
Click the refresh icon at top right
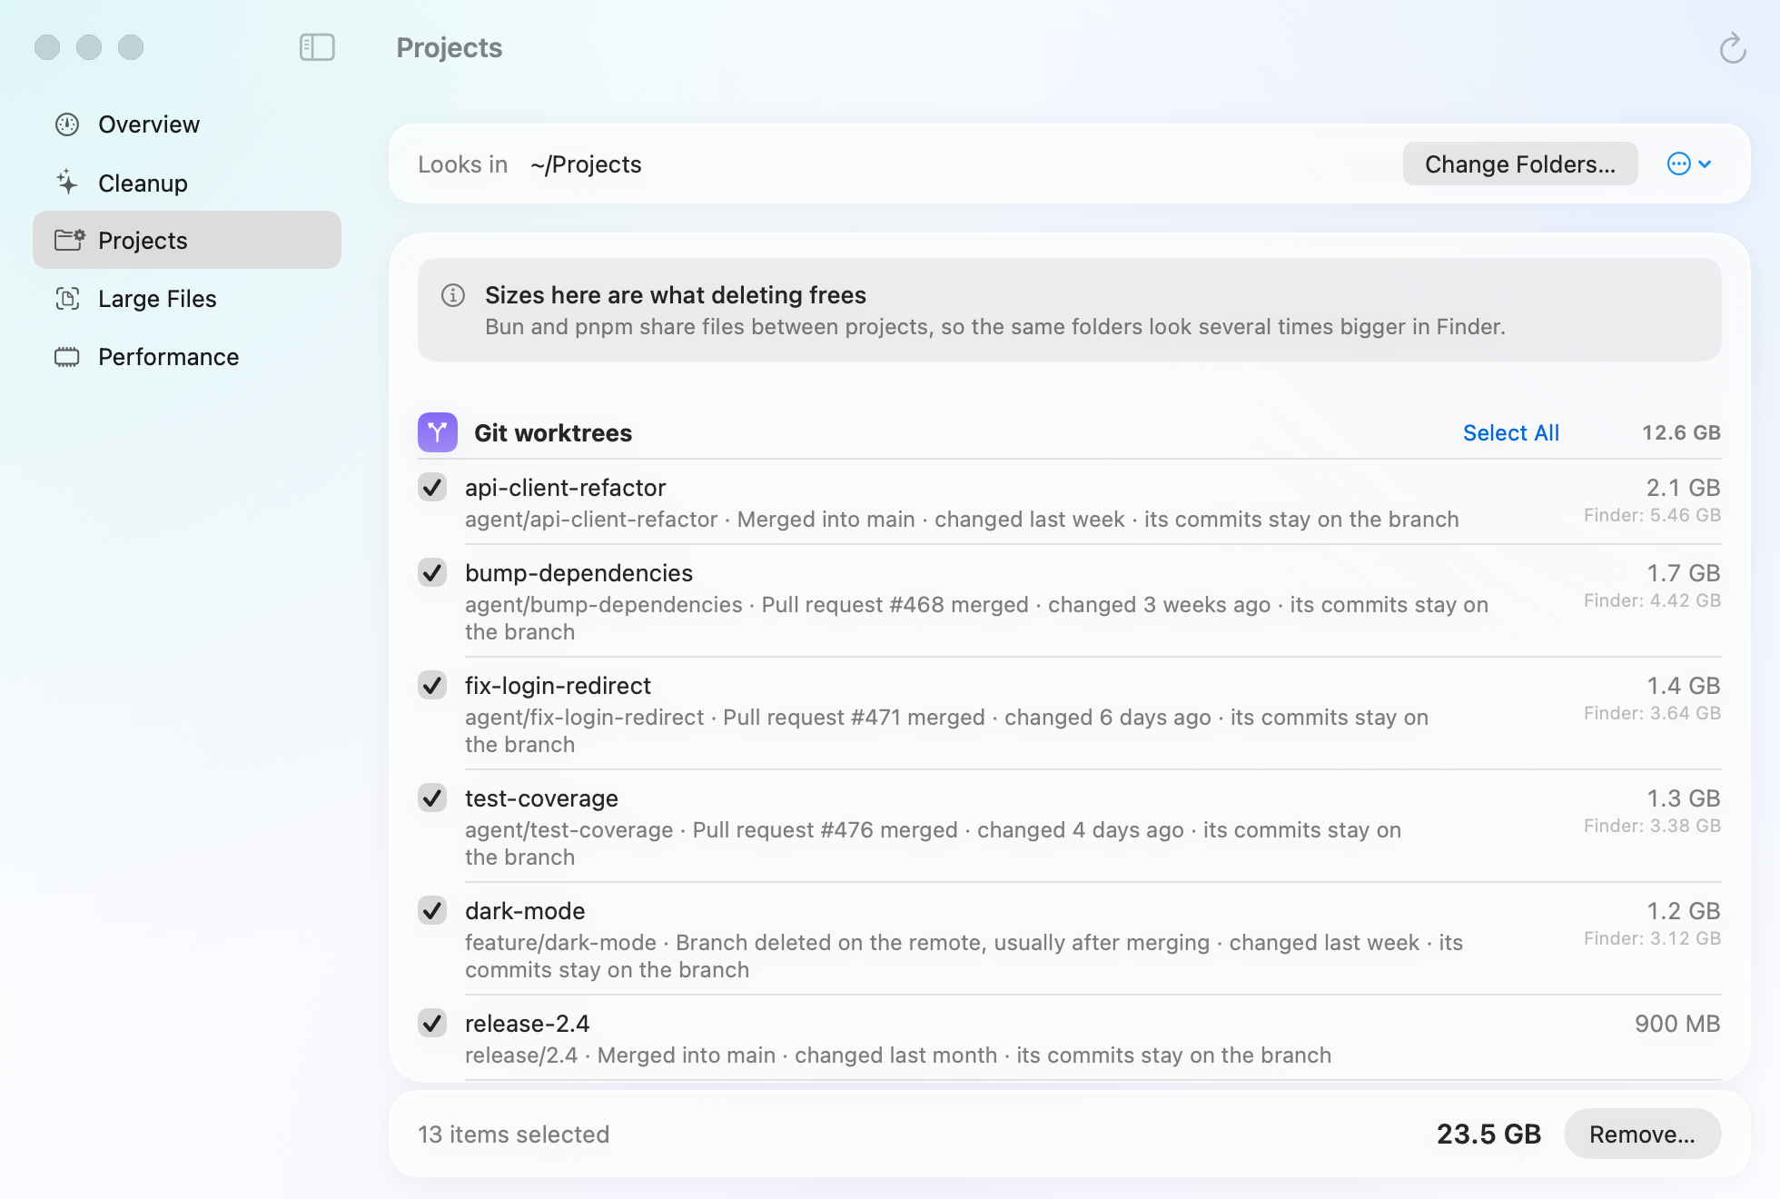pos(1733,48)
